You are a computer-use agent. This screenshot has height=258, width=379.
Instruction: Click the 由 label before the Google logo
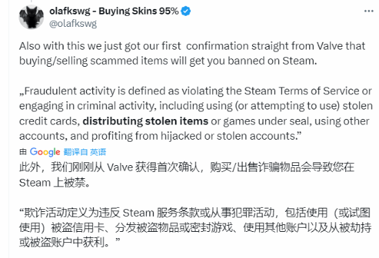point(23,152)
